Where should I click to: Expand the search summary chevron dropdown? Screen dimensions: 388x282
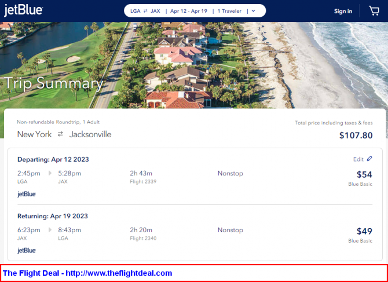[x=253, y=11]
